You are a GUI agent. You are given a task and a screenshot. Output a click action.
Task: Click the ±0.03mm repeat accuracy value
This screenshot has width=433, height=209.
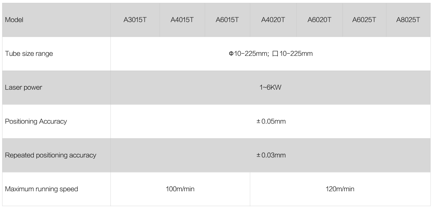(271, 155)
